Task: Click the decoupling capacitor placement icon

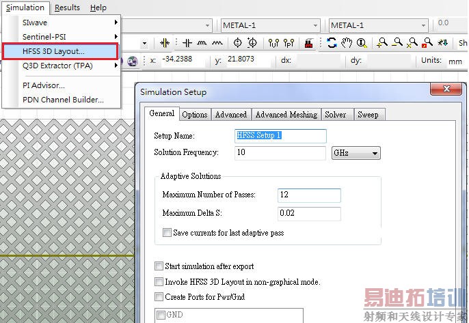Action: [x=165, y=43]
